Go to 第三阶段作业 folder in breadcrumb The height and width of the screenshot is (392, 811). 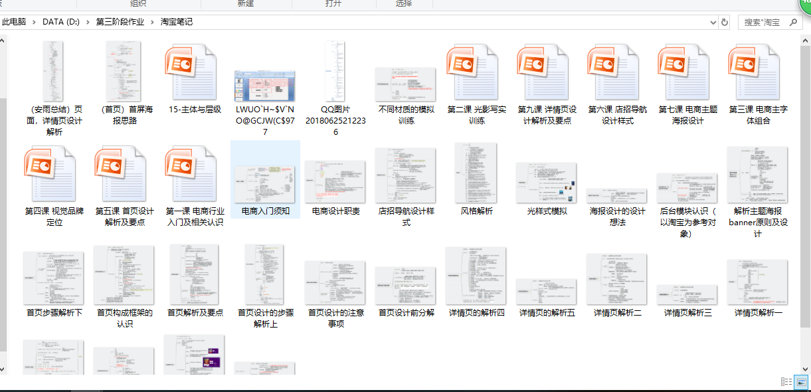coord(120,22)
